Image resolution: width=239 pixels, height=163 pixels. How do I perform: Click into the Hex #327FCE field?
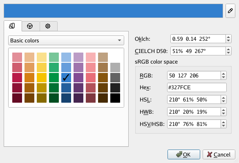197,88
